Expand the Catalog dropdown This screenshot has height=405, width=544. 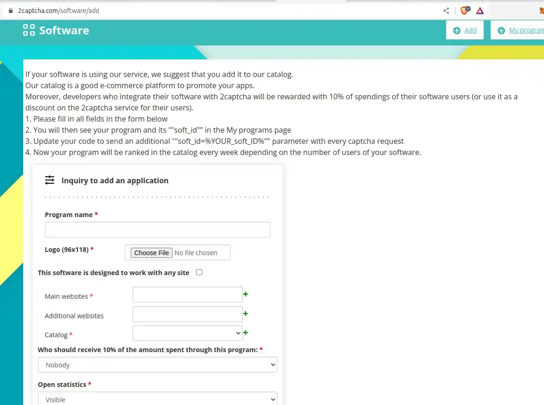pyautogui.click(x=187, y=333)
